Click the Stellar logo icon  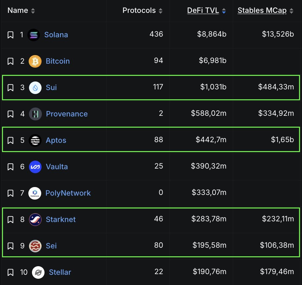(x=38, y=272)
